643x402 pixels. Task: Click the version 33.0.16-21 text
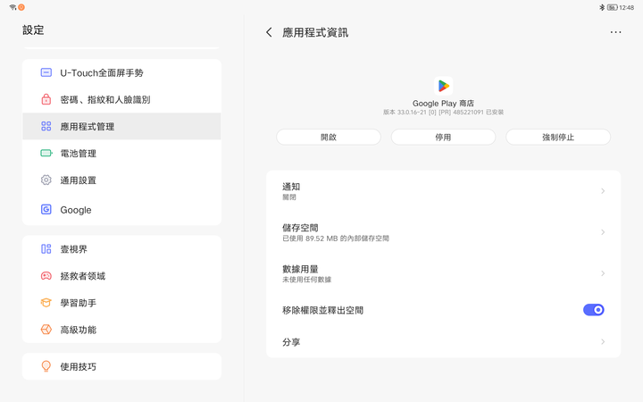[443, 112]
